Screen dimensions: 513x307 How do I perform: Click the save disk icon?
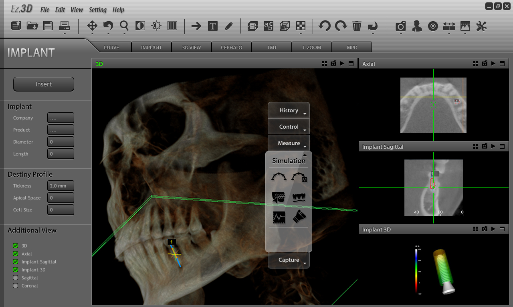[x=48, y=26]
